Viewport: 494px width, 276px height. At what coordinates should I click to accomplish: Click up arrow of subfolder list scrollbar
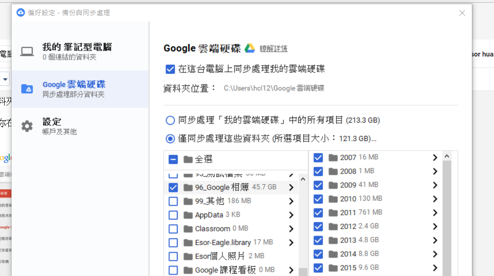coord(447,156)
